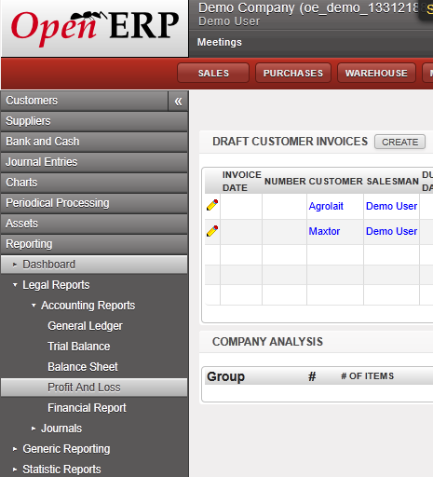Click the Group column header in Company Analysis

coord(225,376)
